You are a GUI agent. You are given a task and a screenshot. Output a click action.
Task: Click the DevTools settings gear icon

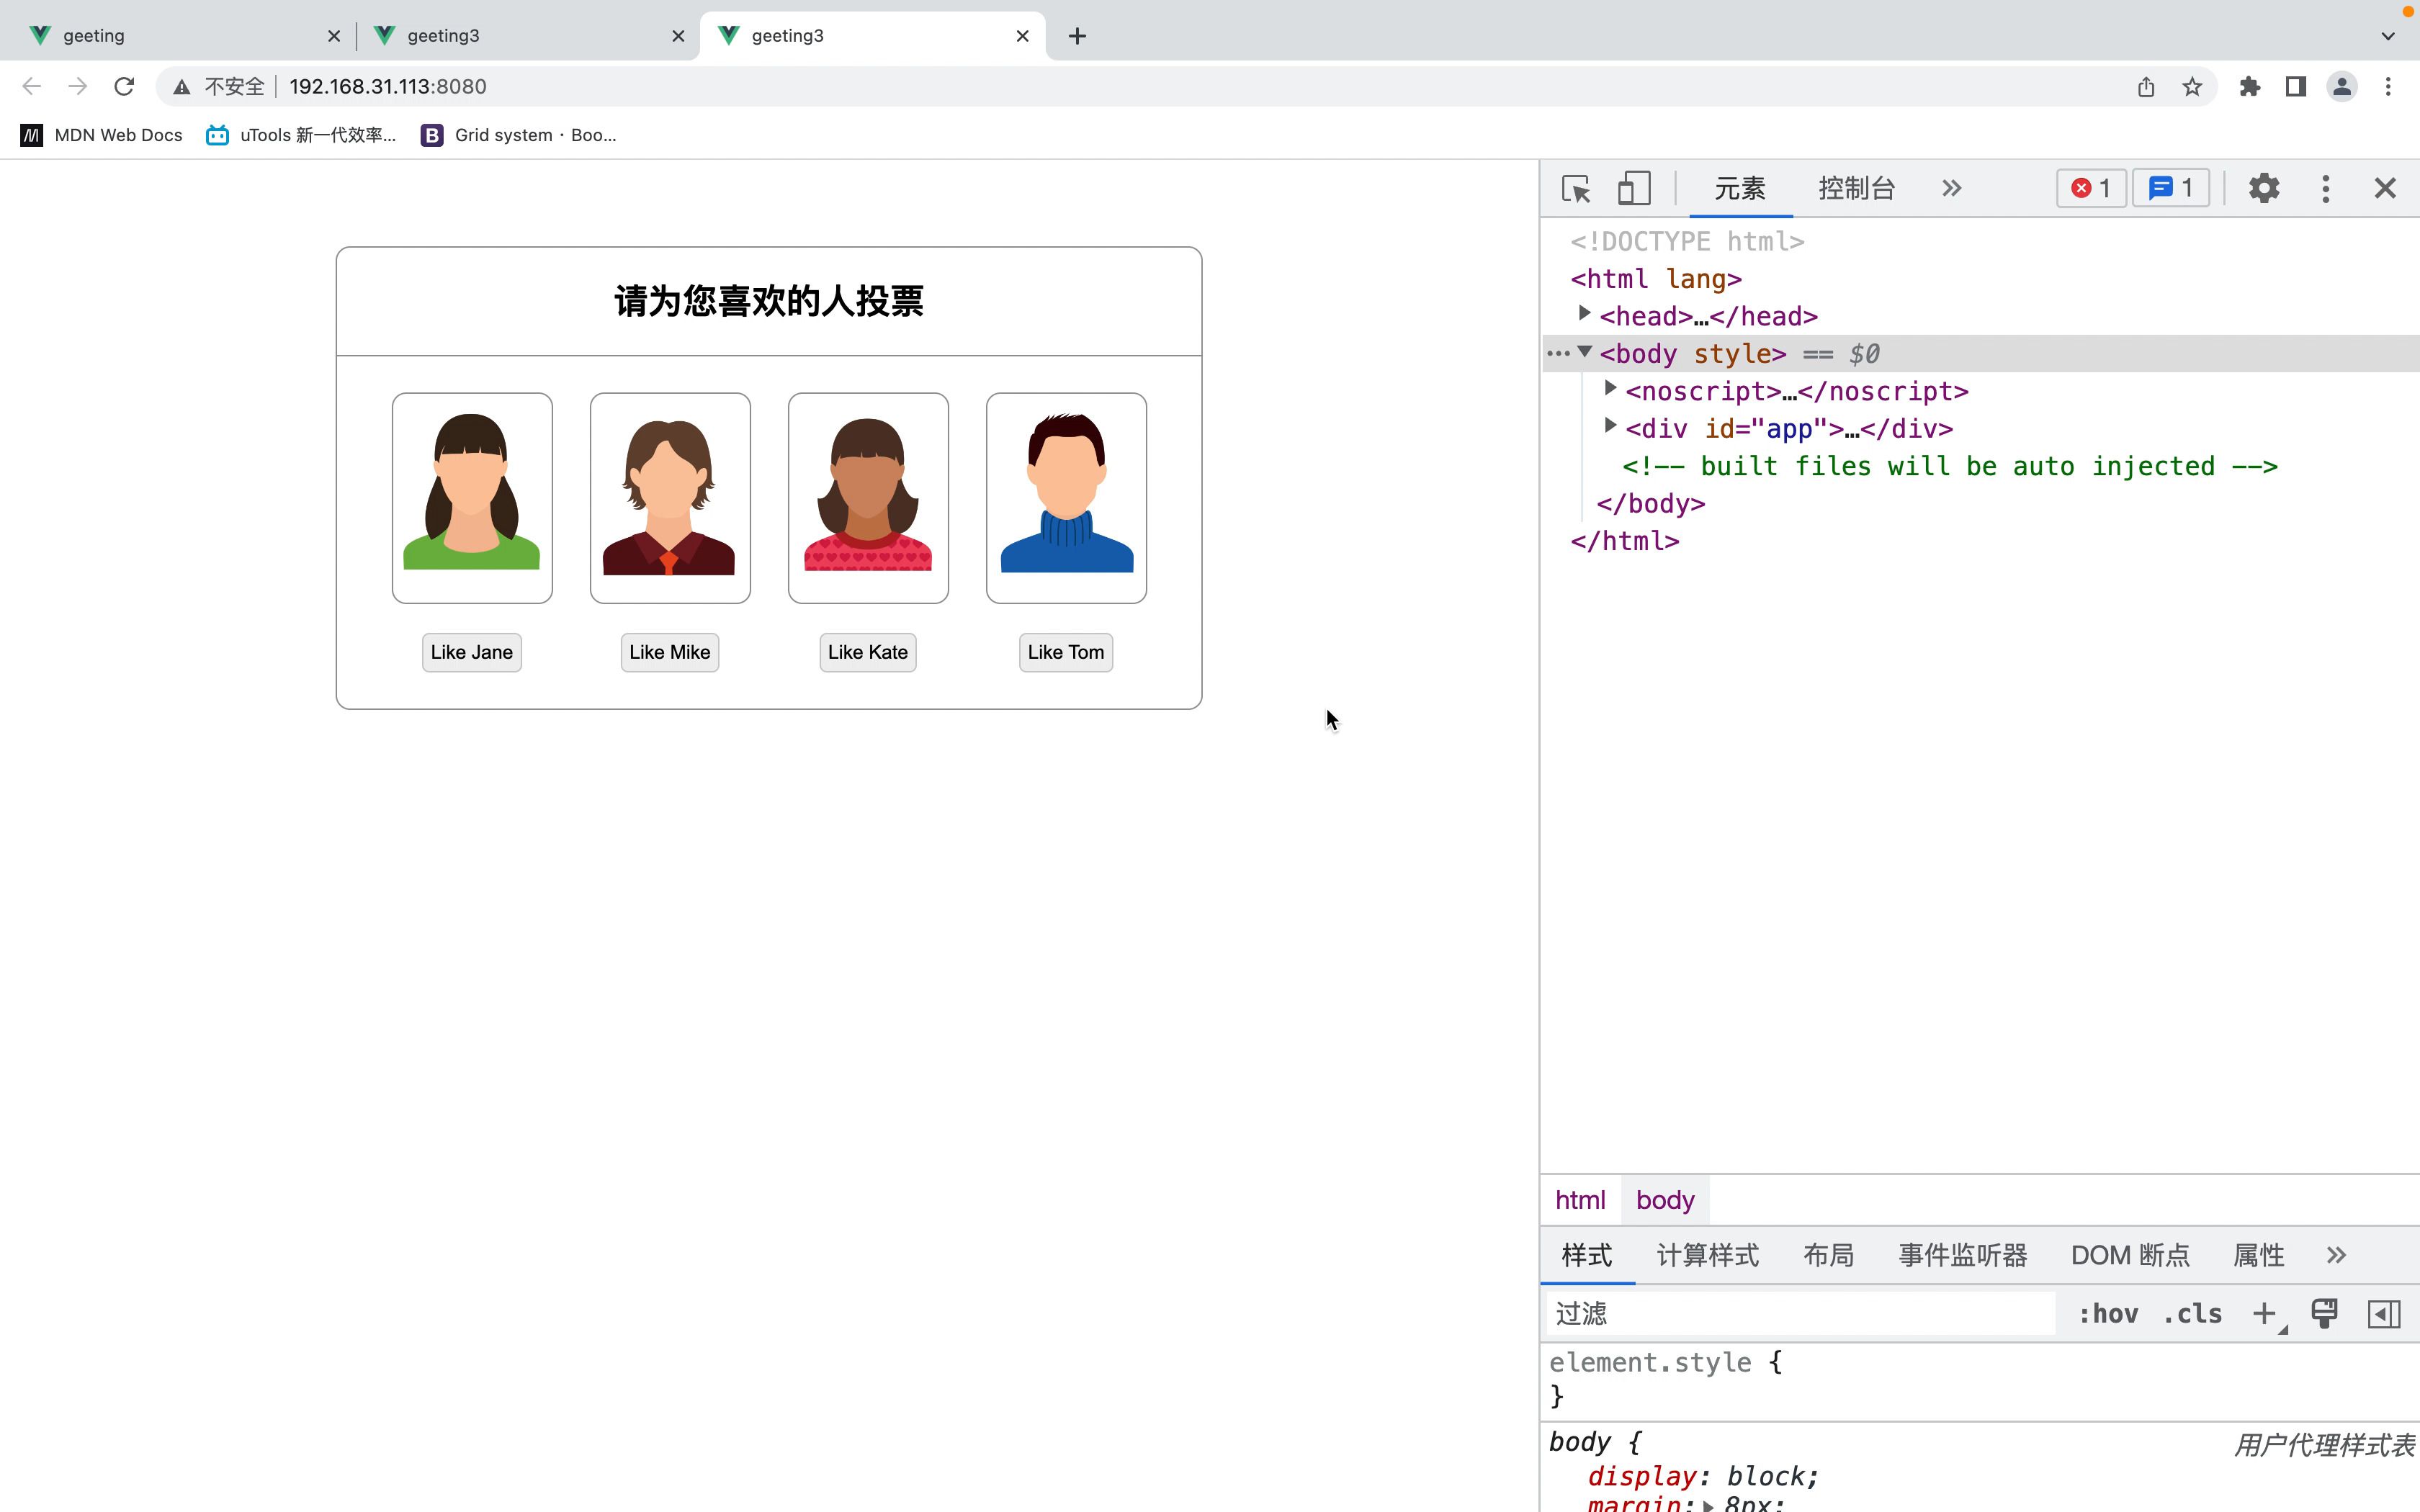[x=2265, y=188]
